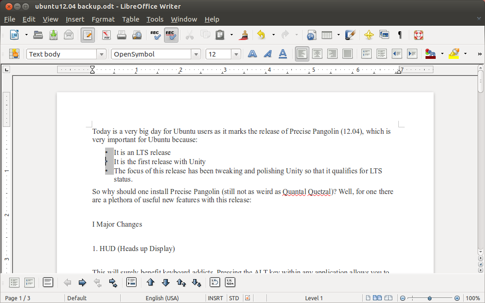Image resolution: width=485 pixels, height=303 pixels.
Task: Expand Highlighting color dropdown arrow
Action: [465, 54]
